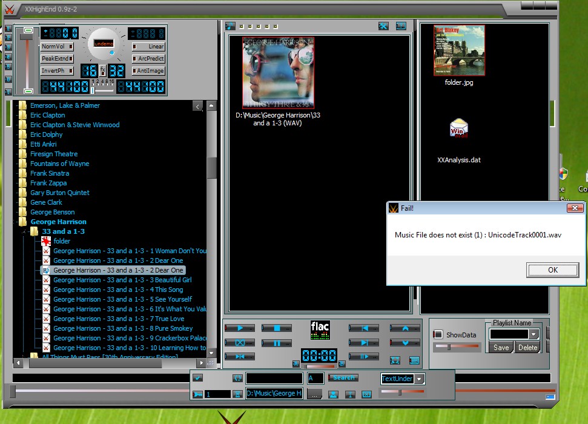Collapse the 33 and a 1-3 folder

pyautogui.click(x=24, y=231)
